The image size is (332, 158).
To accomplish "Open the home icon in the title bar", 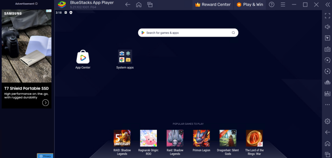I will (139, 4).
